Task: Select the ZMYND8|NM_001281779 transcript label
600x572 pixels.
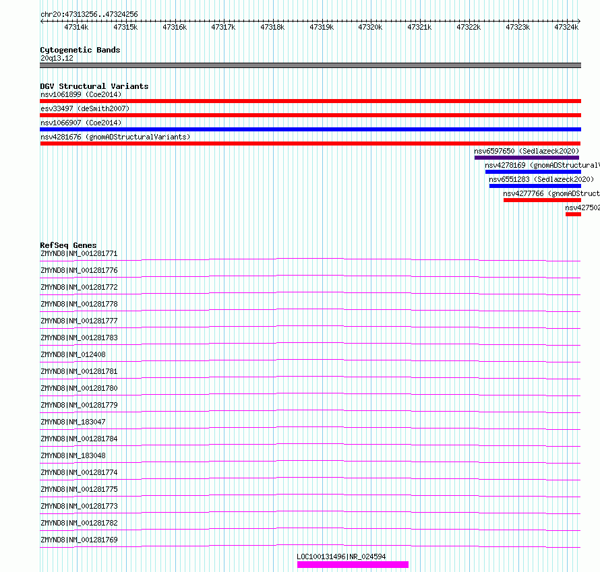Action: pyautogui.click(x=79, y=405)
